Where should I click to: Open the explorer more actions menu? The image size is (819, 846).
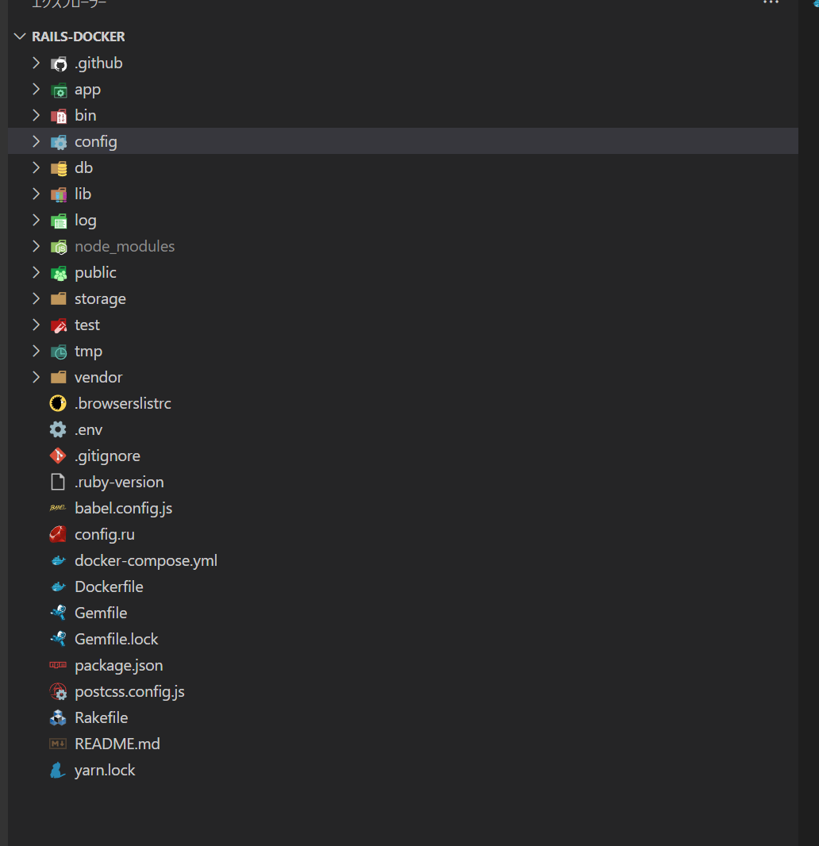[771, 4]
